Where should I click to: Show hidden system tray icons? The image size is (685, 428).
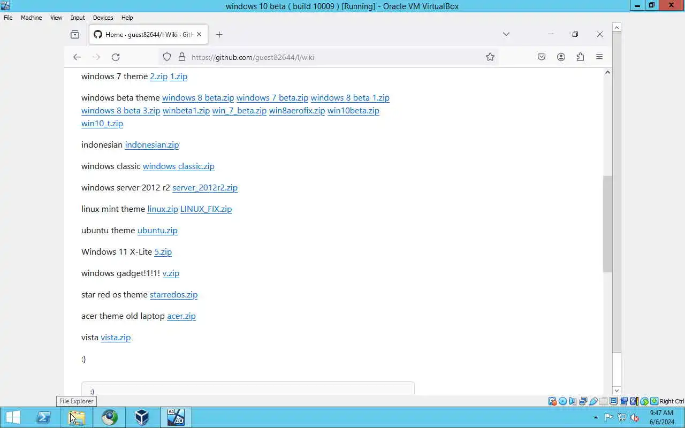pyautogui.click(x=596, y=417)
